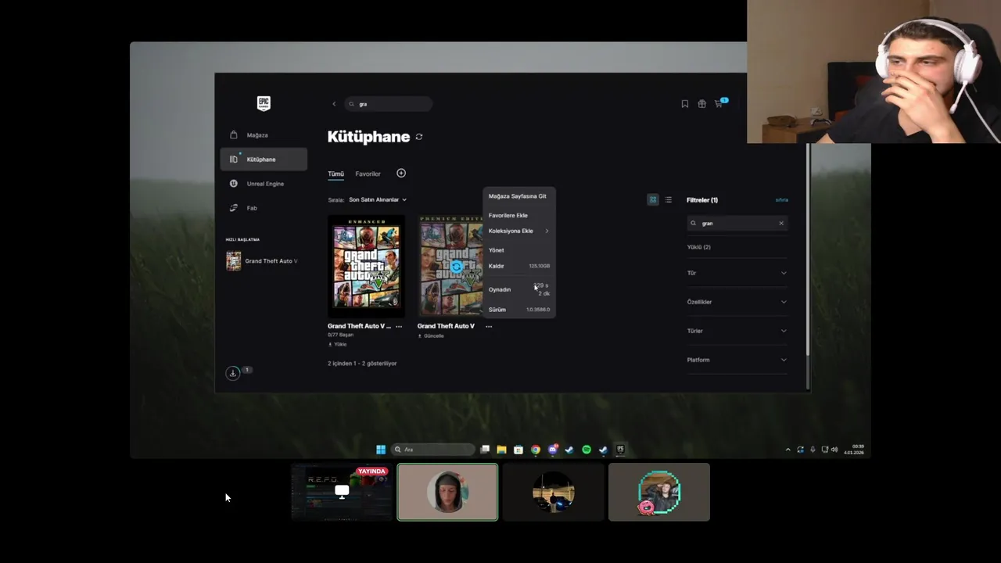Screen dimensions: 1001x563
Task: Open the Windows Start button
Action: pyautogui.click(x=381, y=450)
